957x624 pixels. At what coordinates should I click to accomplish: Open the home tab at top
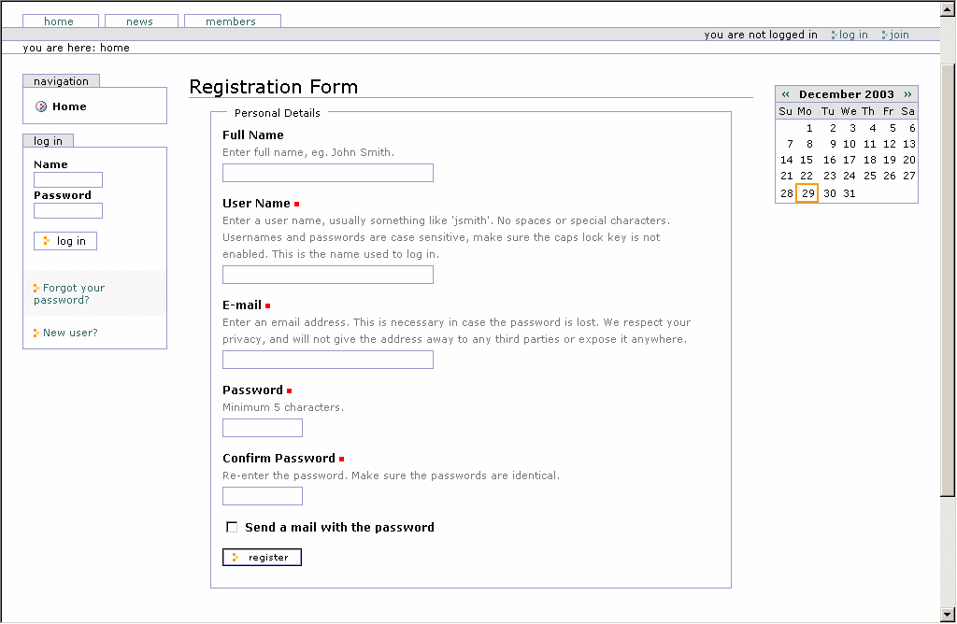point(60,21)
